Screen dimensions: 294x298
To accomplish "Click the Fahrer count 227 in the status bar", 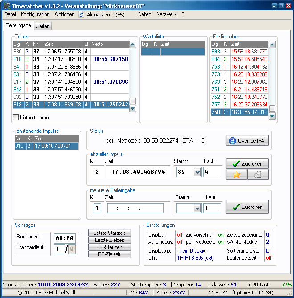I will coord(115,285).
